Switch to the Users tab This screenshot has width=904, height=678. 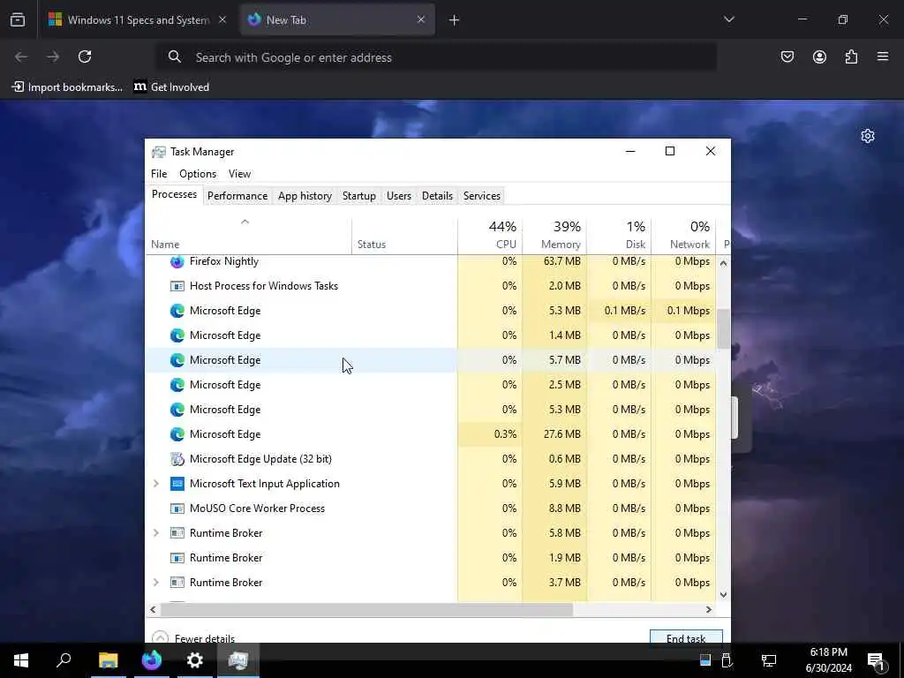pos(399,196)
